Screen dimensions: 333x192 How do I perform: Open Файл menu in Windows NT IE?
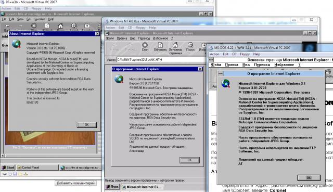[110, 39]
